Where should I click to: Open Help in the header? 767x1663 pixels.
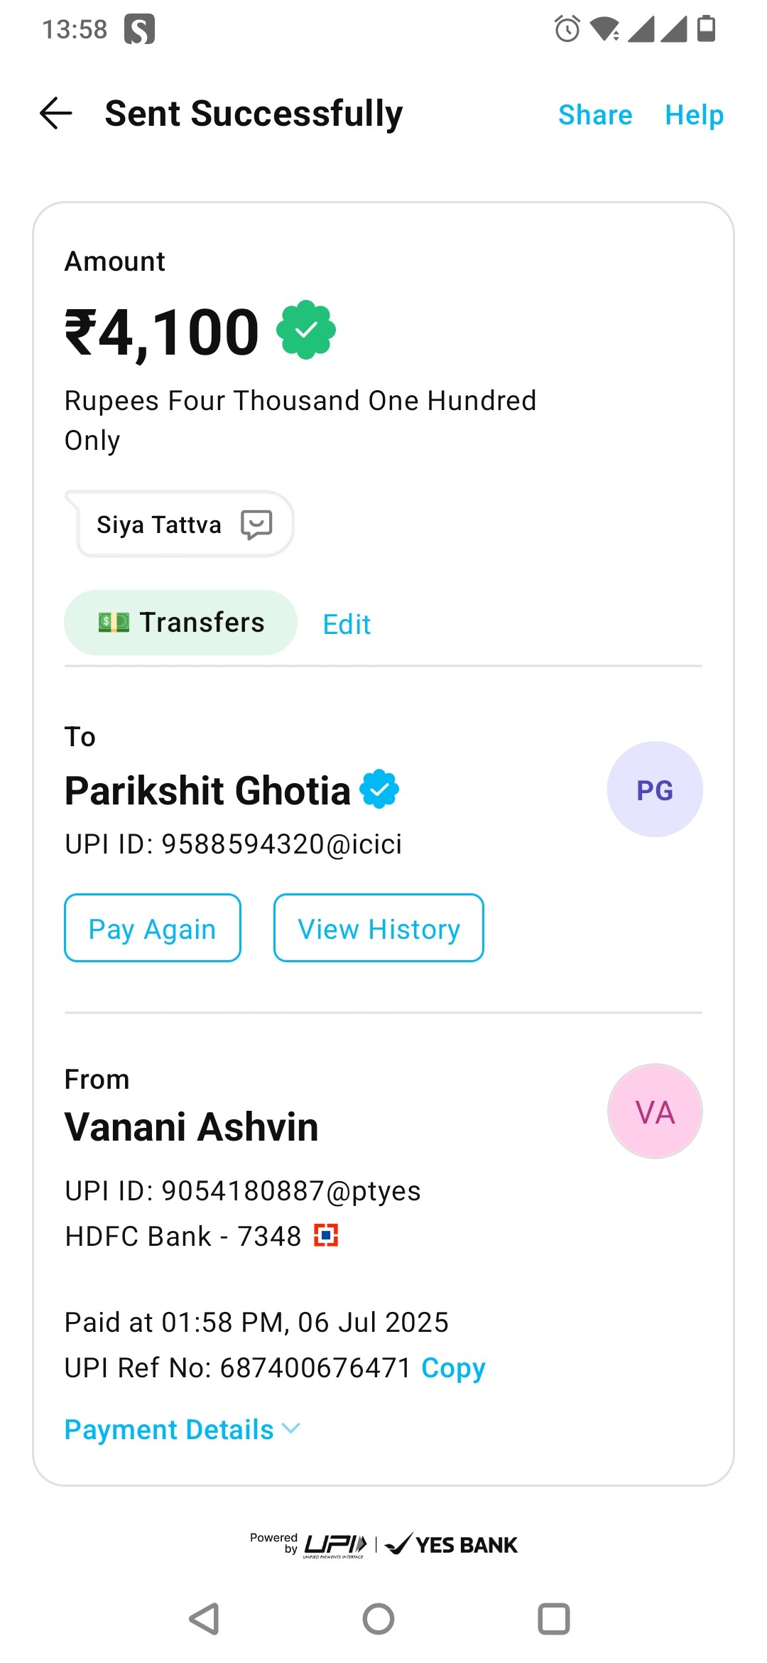(x=694, y=115)
